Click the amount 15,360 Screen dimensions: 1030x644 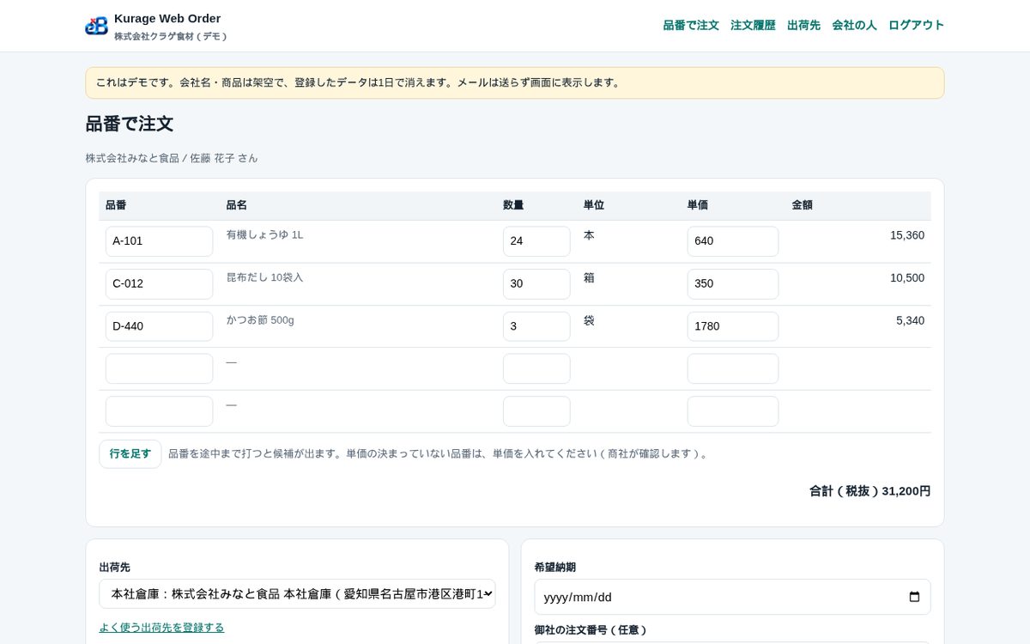click(907, 235)
